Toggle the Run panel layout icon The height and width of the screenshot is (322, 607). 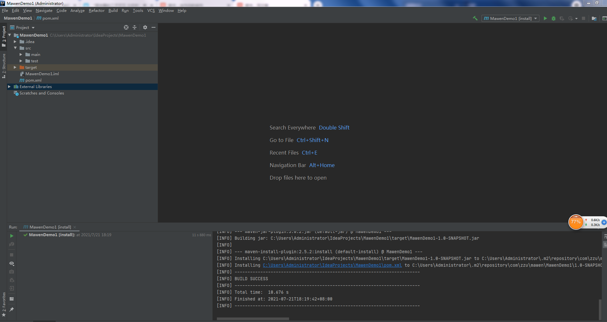click(12, 299)
